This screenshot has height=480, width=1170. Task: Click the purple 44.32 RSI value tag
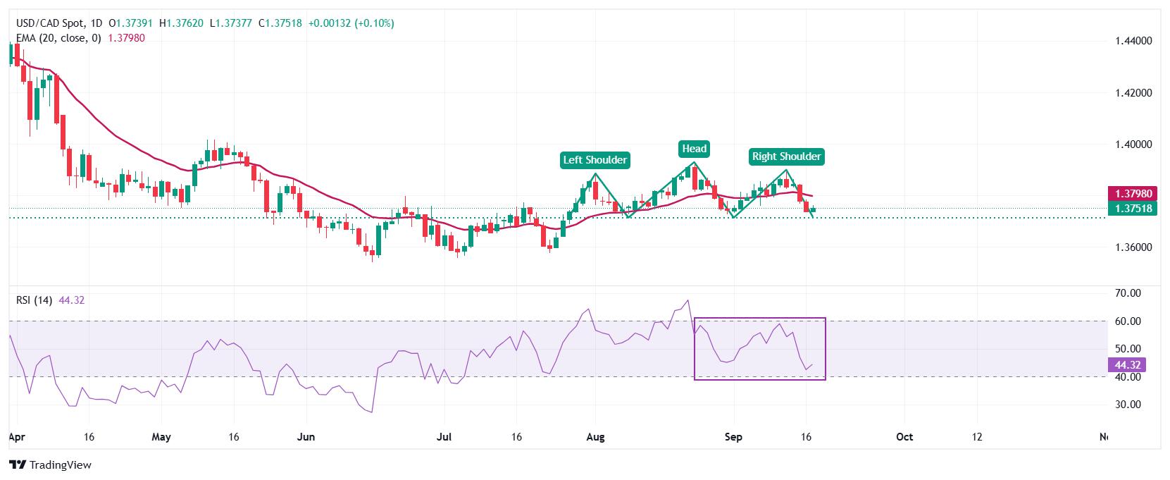1127,364
